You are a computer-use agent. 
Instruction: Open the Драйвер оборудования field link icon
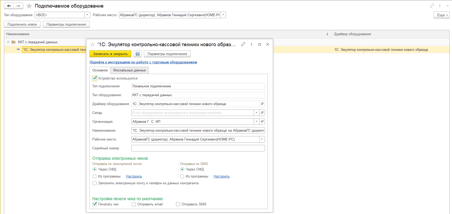tap(262, 104)
